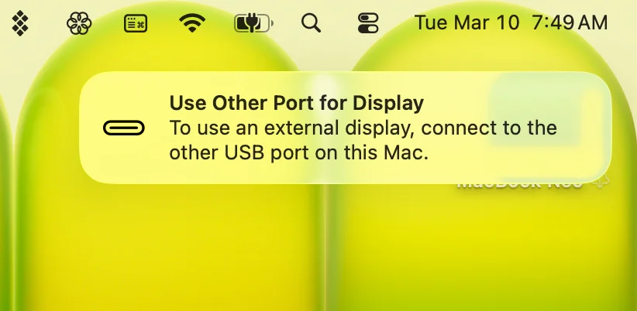This screenshot has height=311, width=637.
Task: Click the plug symbol inside battery indicator
Action: point(250,23)
